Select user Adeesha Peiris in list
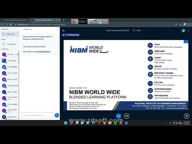Image resolution: width=192 pixels, height=144 pixels. click(10, 117)
